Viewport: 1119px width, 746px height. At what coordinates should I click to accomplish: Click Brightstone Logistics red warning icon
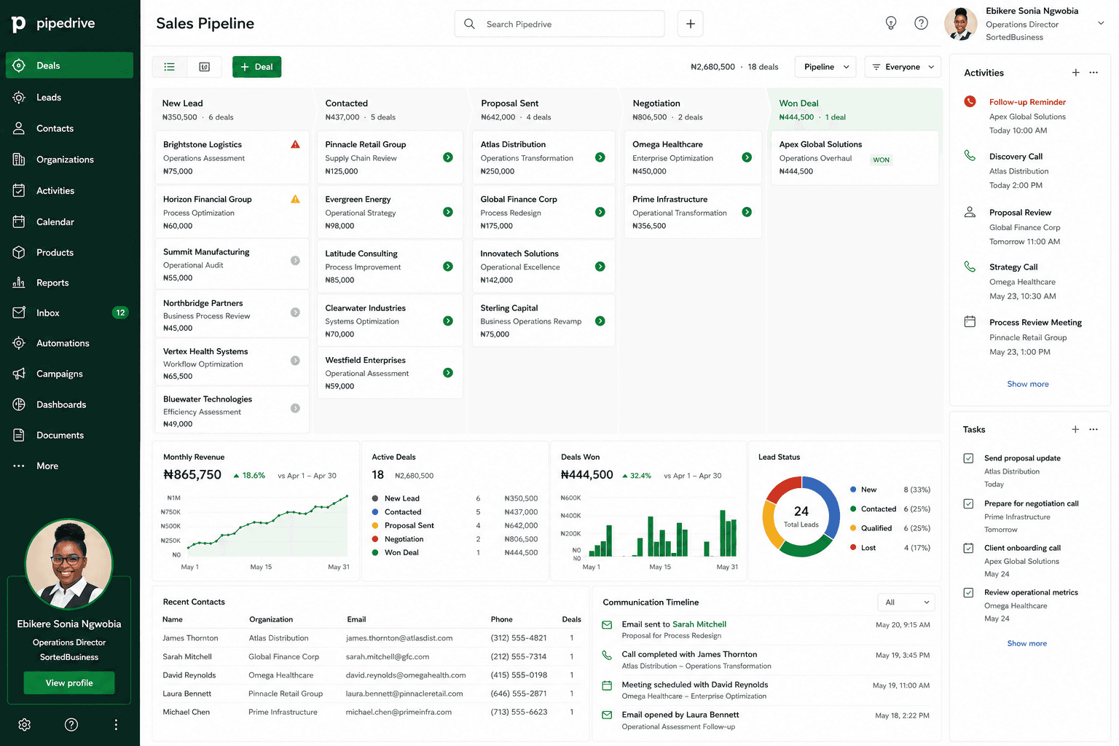295,144
